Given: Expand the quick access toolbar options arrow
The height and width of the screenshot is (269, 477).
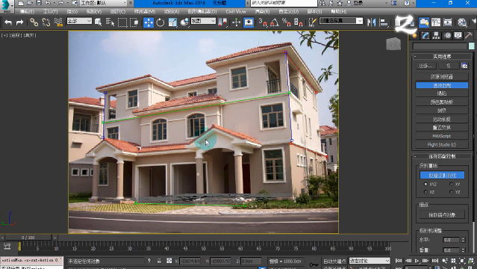Looking at the screenshot, I should point(131,3).
